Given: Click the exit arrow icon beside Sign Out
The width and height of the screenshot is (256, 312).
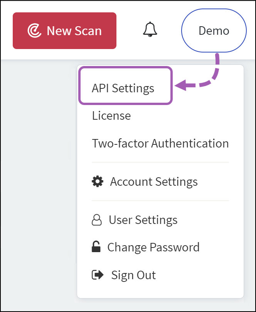Looking at the screenshot, I should (x=98, y=275).
